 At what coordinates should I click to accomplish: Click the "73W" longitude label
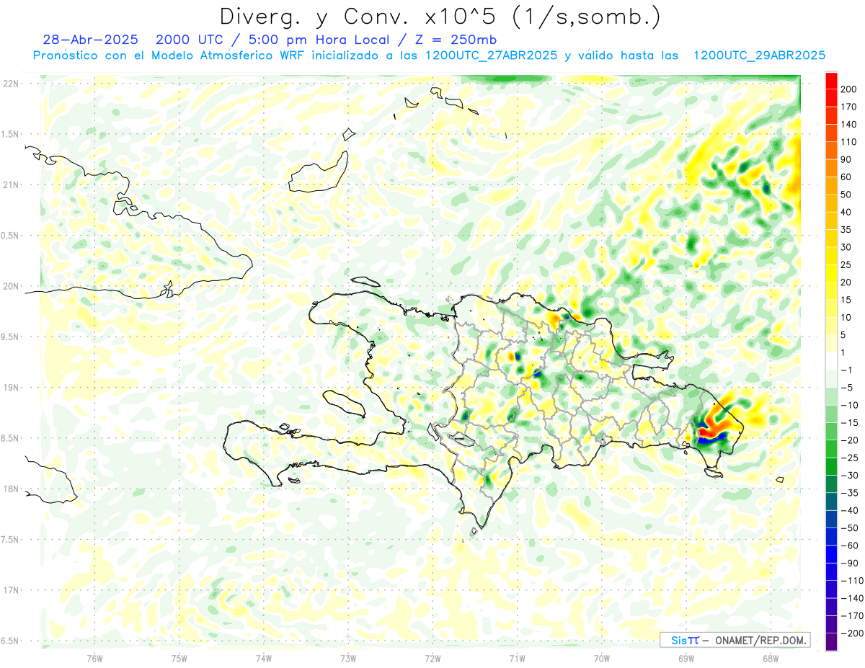(x=348, y=657)
